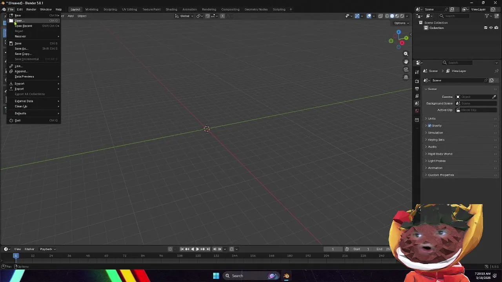
Task: Open the Outliner filter dropdown
Action: click(x=488, y=16)
